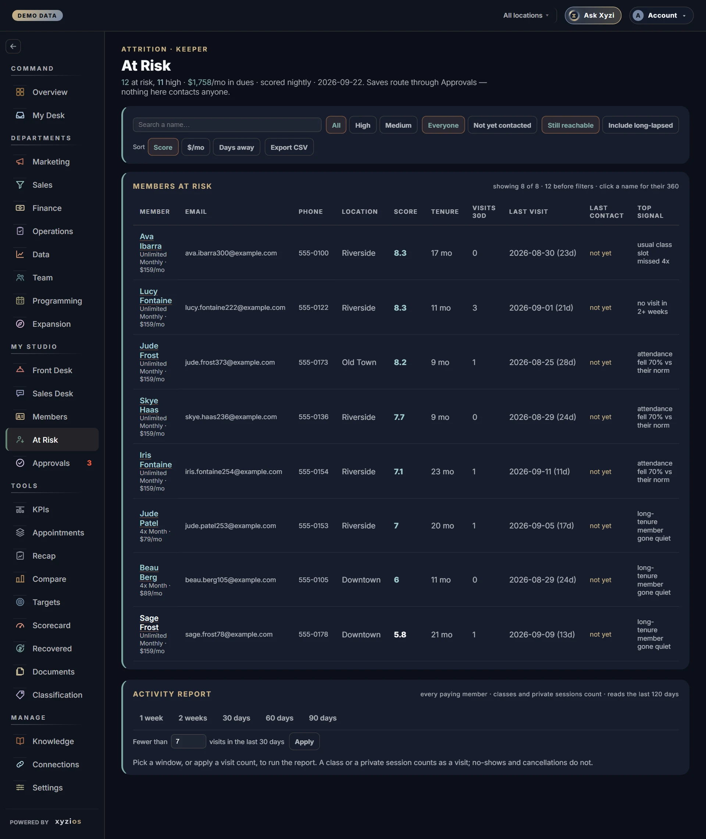Open Members ID card icon
This screenshot has height=839, width=706.
pyautogui.click(x=20, y=417)
